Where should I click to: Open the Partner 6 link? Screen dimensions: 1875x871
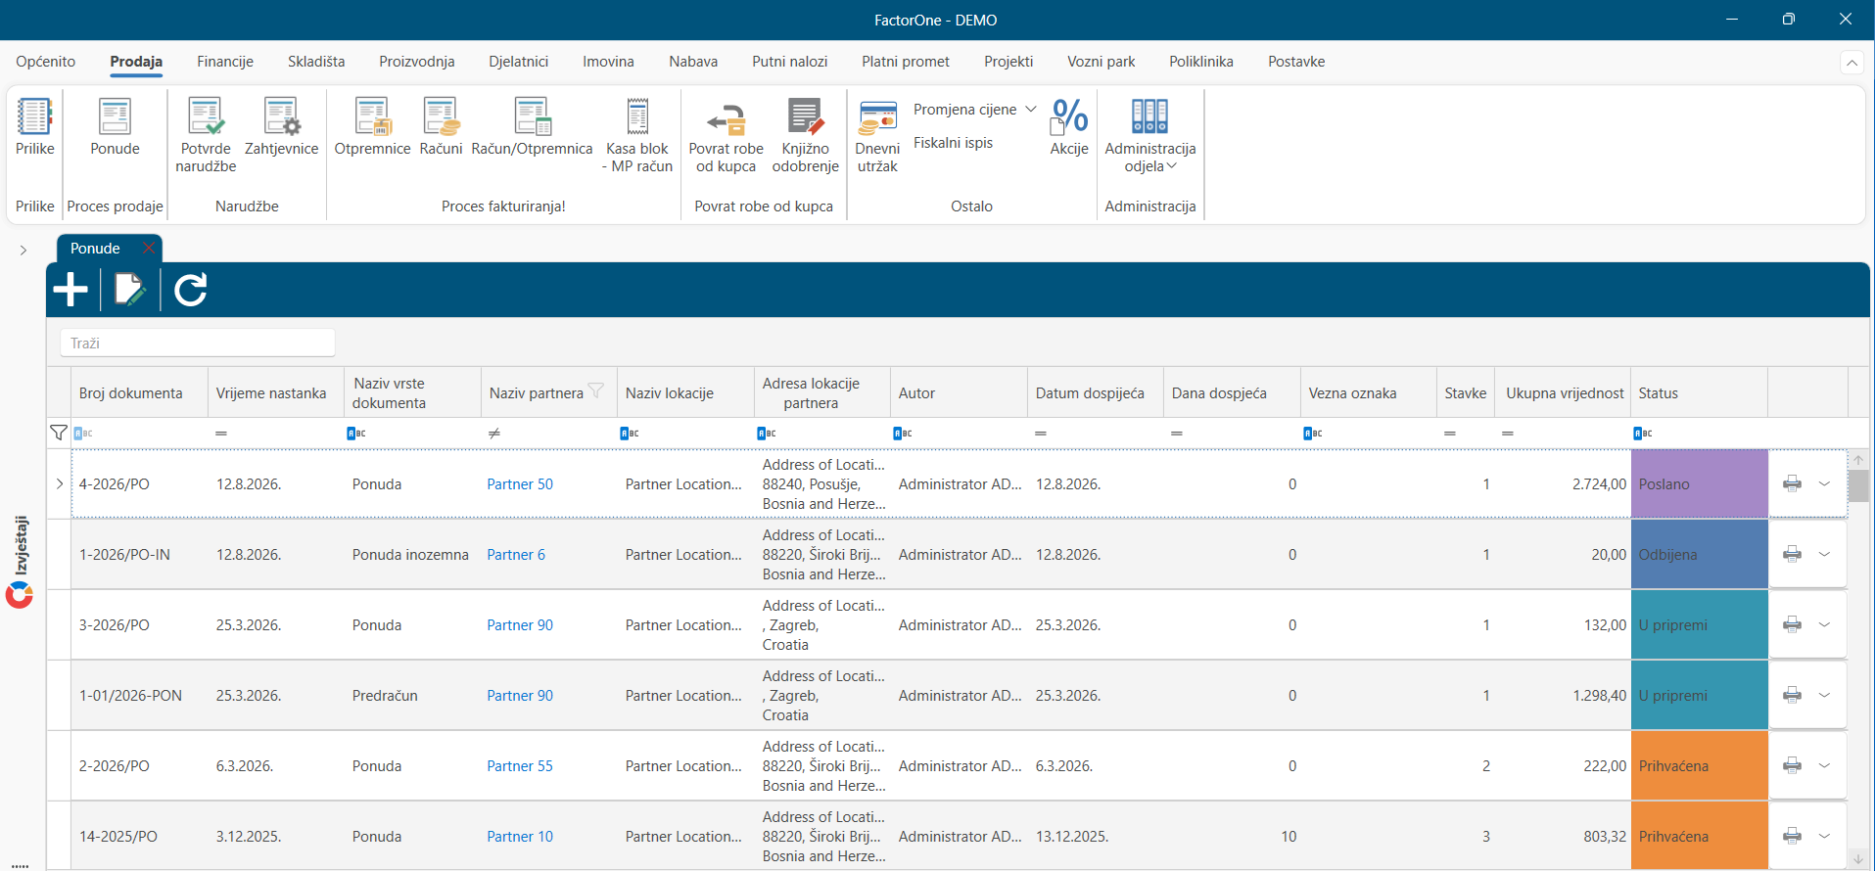click(516, 555)
